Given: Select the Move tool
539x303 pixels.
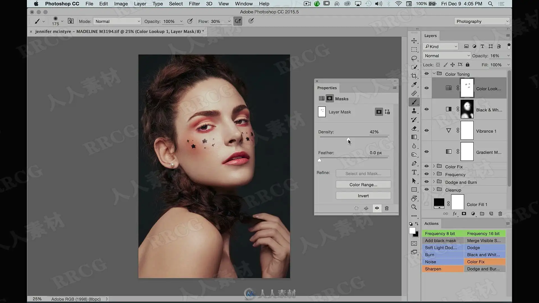Looking at the screenshot, I should tap(414, 41).
